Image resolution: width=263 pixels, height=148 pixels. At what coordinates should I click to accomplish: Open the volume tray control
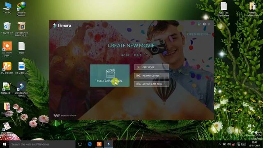click(x=229, y=144)
